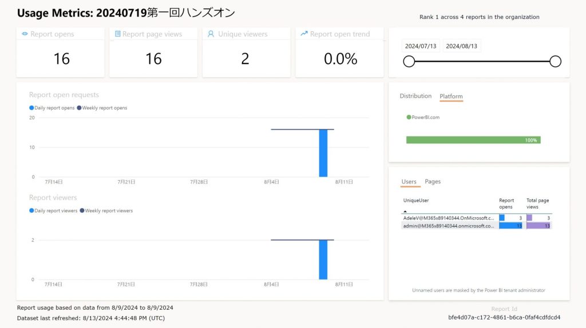Screen dimensions: 586x328
Task: Click the blue bar in Report open requests chart
Action: click(323, 153)
